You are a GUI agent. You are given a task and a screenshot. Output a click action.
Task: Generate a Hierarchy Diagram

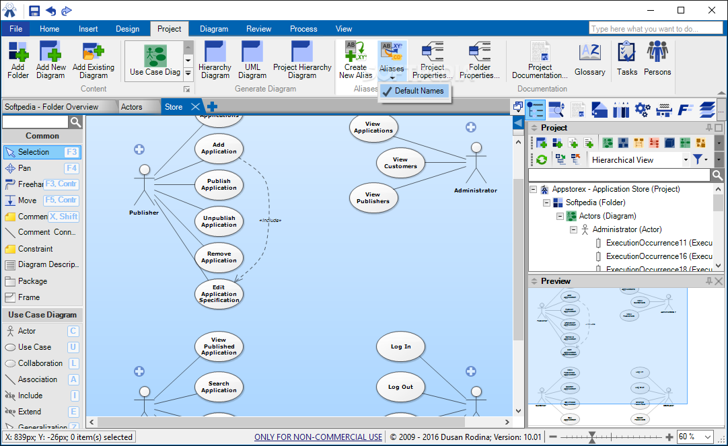215,60
